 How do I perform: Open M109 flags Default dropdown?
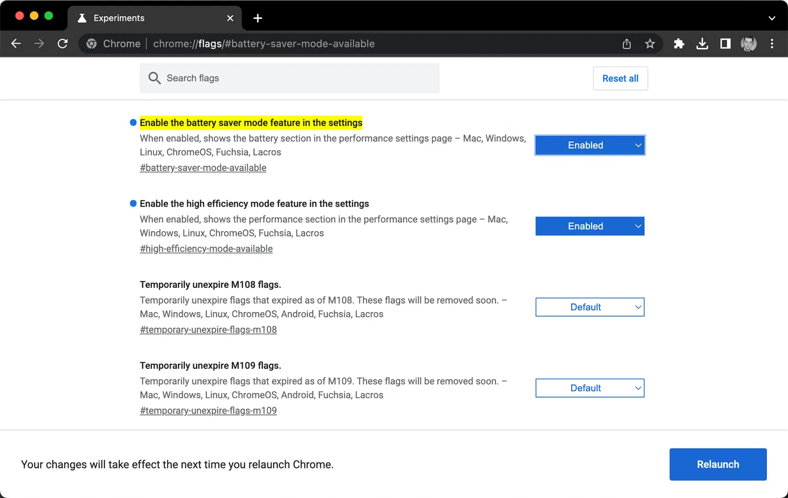pyautogui.click(x=590, y=388)
